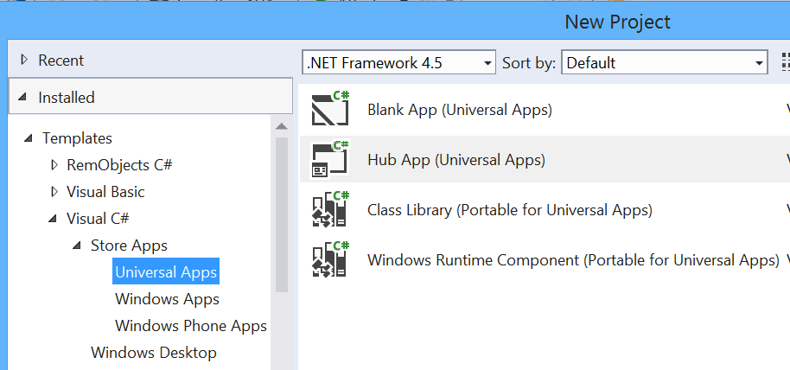Collapse the Templates tree node

coord(29,137)
